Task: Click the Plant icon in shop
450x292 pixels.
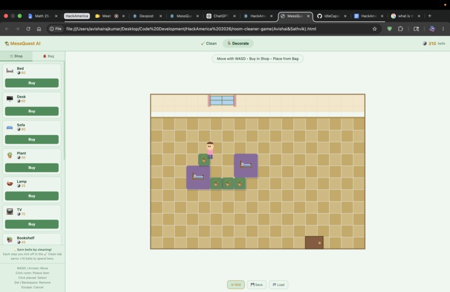Action: coord(9,155)
